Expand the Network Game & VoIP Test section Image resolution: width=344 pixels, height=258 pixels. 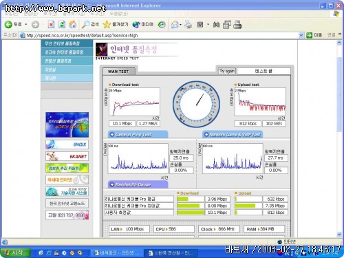[x=233, y=135]
